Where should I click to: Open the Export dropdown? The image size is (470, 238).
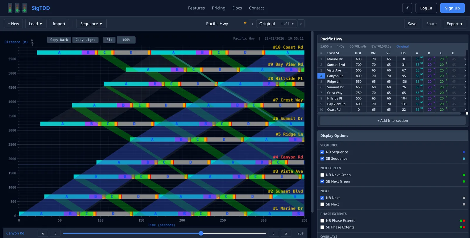(455, 24)
